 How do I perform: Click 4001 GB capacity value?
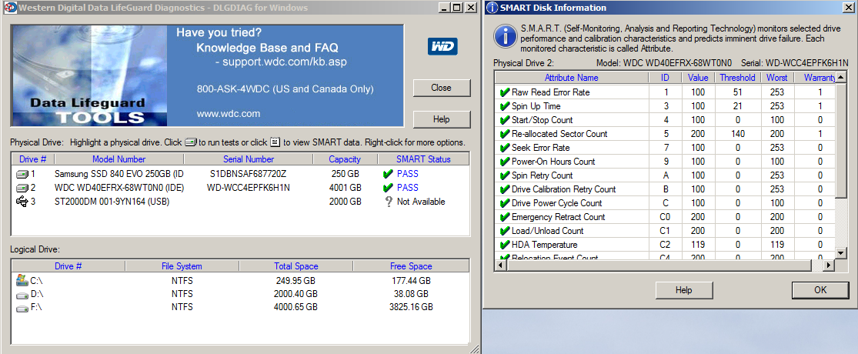(x=345, y=188)
